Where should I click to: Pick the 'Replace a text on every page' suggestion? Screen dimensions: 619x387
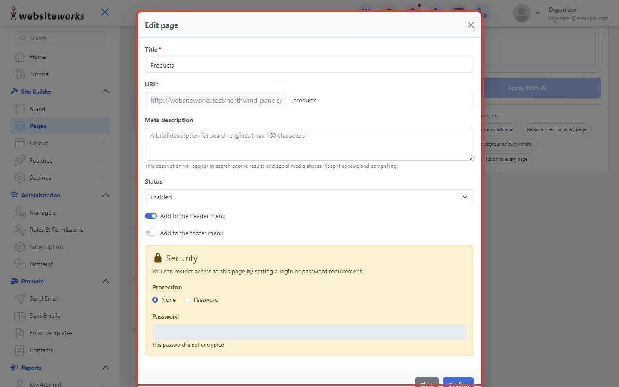pyautogui.click(x=557, y=129)
